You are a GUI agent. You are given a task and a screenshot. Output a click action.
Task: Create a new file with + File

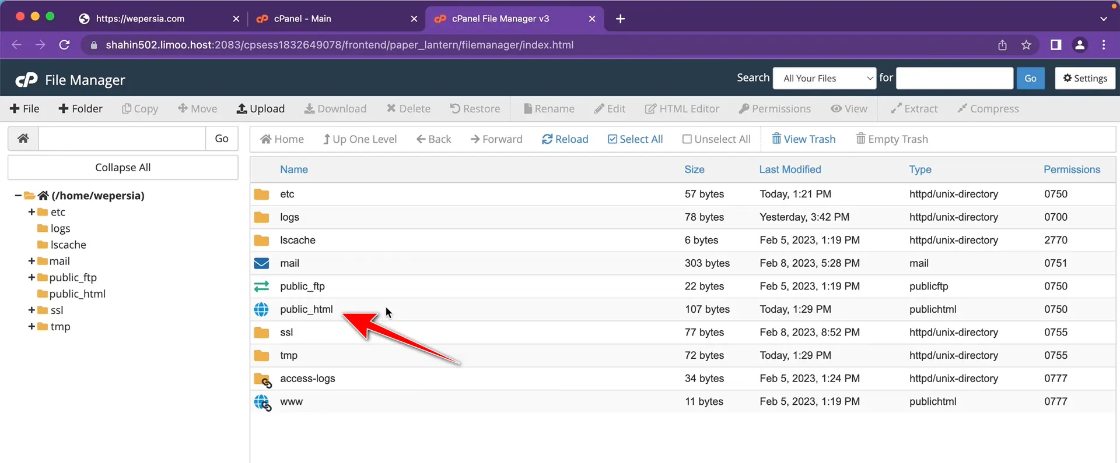[24, 109]
